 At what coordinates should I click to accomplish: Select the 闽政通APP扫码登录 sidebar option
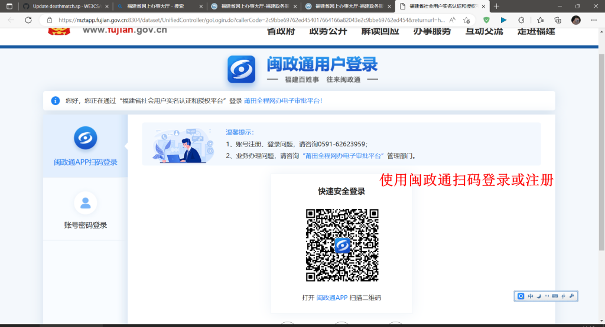[85, 146]
